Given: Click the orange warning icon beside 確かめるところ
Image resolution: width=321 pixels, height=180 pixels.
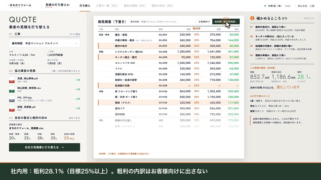Looking at the screenshot, I should coord(252,18).
